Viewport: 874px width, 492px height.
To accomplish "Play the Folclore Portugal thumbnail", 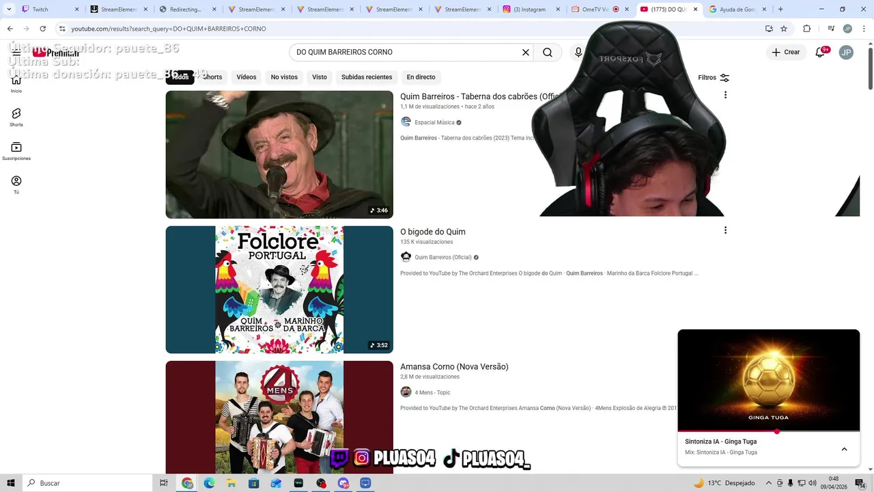I will point(279,290).
